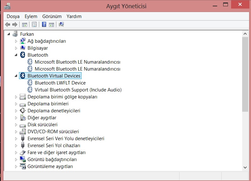Select DVD/CD-ROM sürücüleri entry
Screen dimensions: 251x181
[53, 132]
